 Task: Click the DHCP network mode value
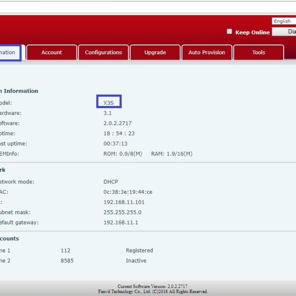click(x=111, y=182)
